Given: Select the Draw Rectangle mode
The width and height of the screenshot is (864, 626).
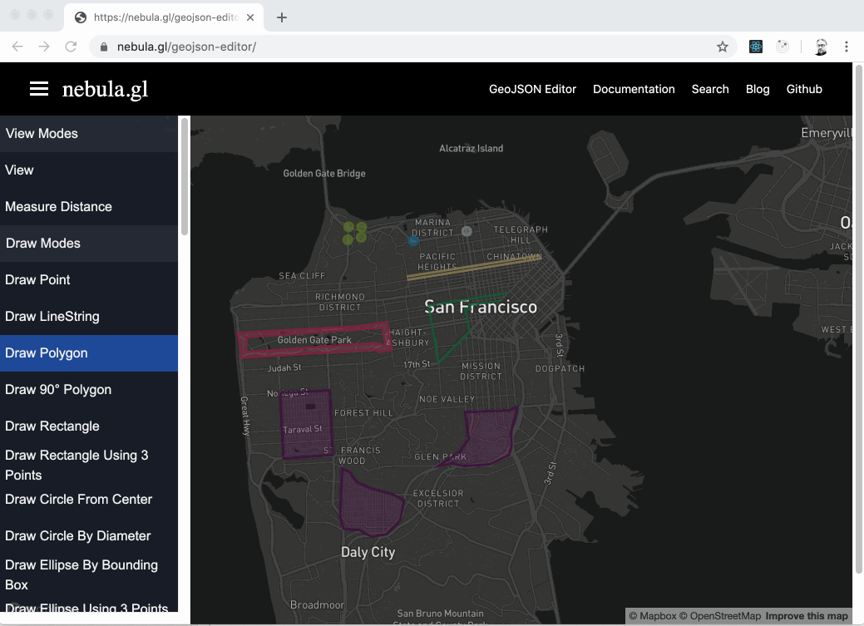Looking at the screenshot, I should coord(89,426).
